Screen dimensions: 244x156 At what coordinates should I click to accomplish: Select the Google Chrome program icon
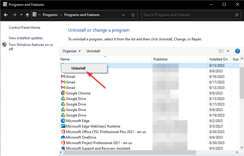[63, 93]
